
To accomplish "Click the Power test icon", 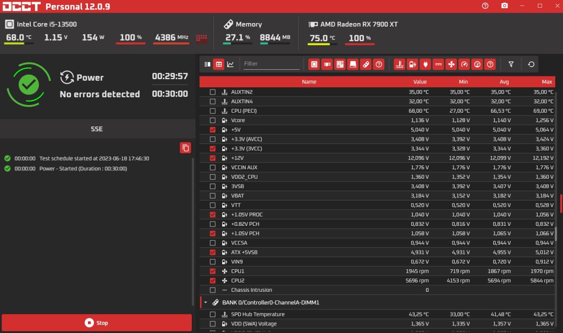I will click(67, 77).
